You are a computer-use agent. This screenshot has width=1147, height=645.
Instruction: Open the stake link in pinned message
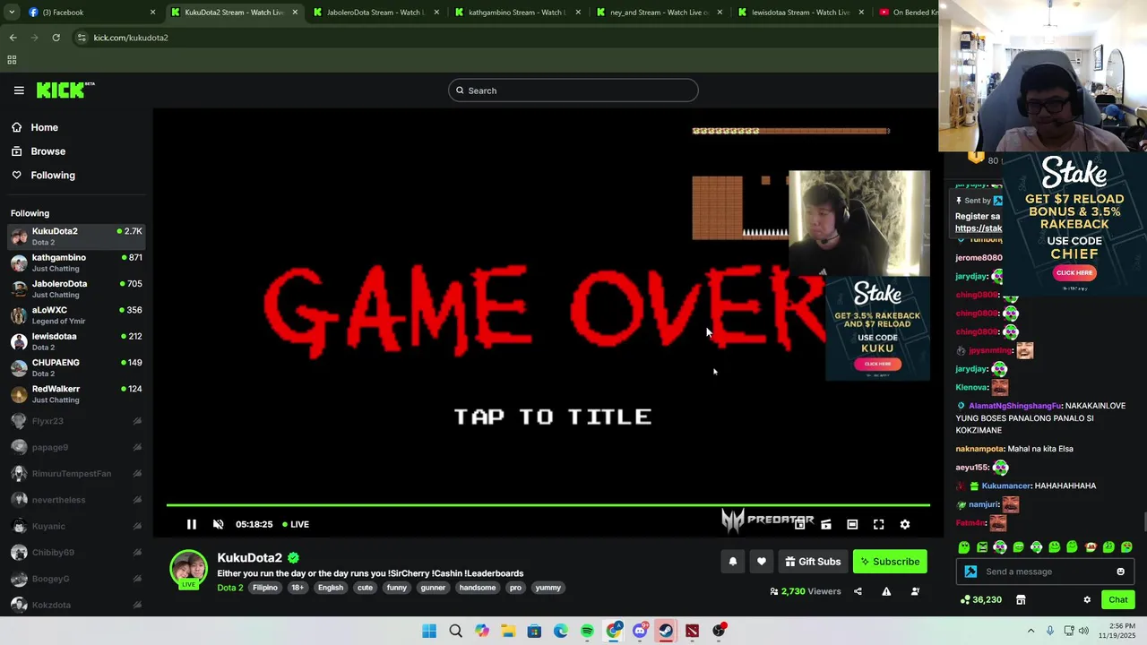pyautogui.click(x=978, y=228)
